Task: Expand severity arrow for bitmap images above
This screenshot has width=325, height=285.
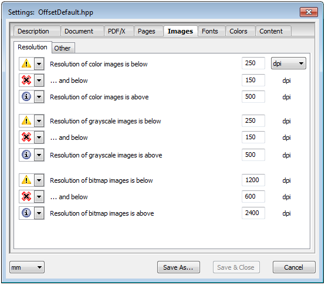Action: tap(39, 213)
